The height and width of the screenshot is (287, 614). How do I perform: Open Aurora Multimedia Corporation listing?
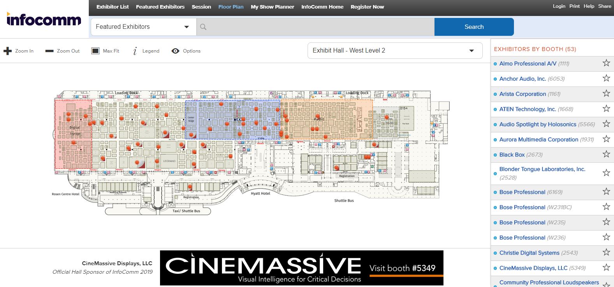(539, 139)
